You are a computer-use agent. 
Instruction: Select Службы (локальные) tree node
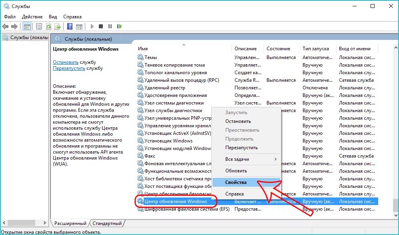[25, 38]
